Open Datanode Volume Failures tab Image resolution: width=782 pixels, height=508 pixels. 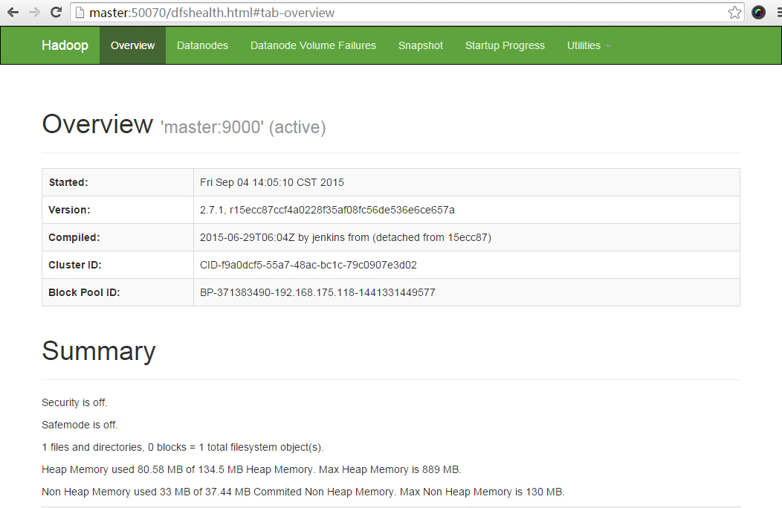point(313,45)
